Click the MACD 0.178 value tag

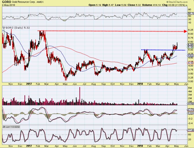191,110
